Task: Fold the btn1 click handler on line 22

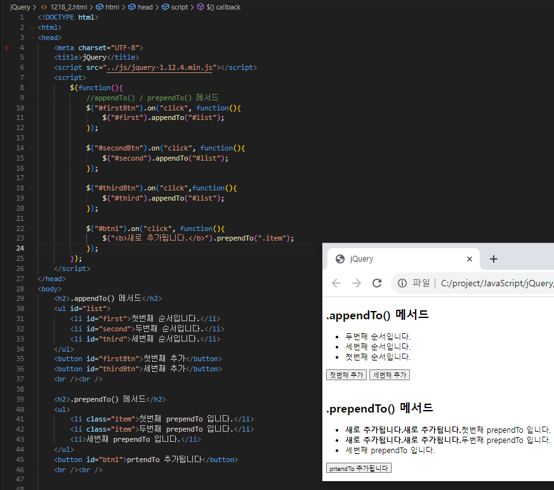Action: point(32,229)
